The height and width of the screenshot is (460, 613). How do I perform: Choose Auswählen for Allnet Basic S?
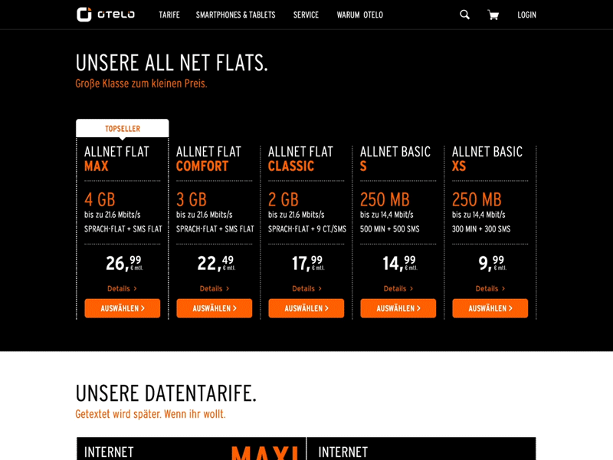[x=398, y=308]
